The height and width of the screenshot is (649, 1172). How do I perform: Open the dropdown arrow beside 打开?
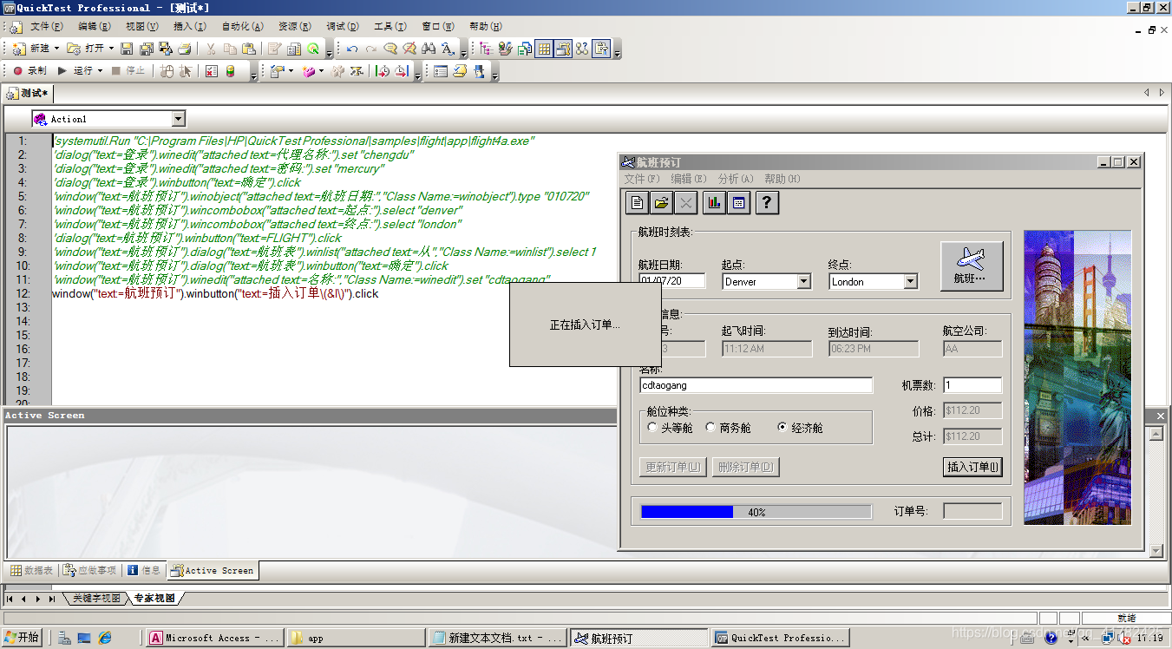click(111, 49)
